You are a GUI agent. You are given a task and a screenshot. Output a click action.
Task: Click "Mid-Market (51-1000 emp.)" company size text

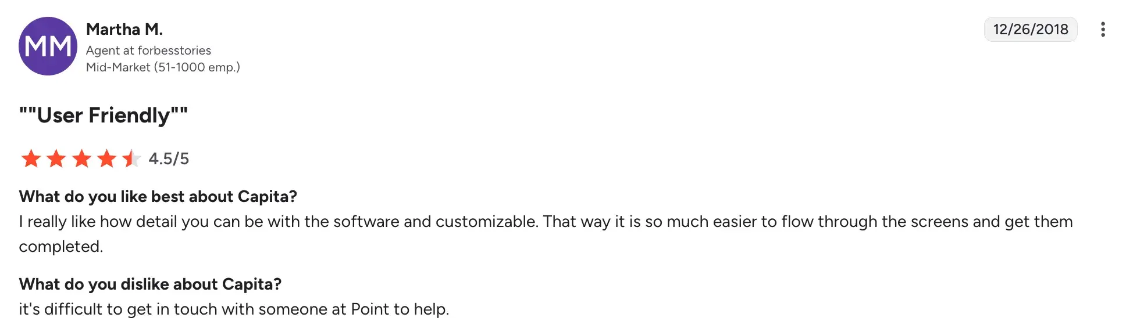(x=163, y=67)
